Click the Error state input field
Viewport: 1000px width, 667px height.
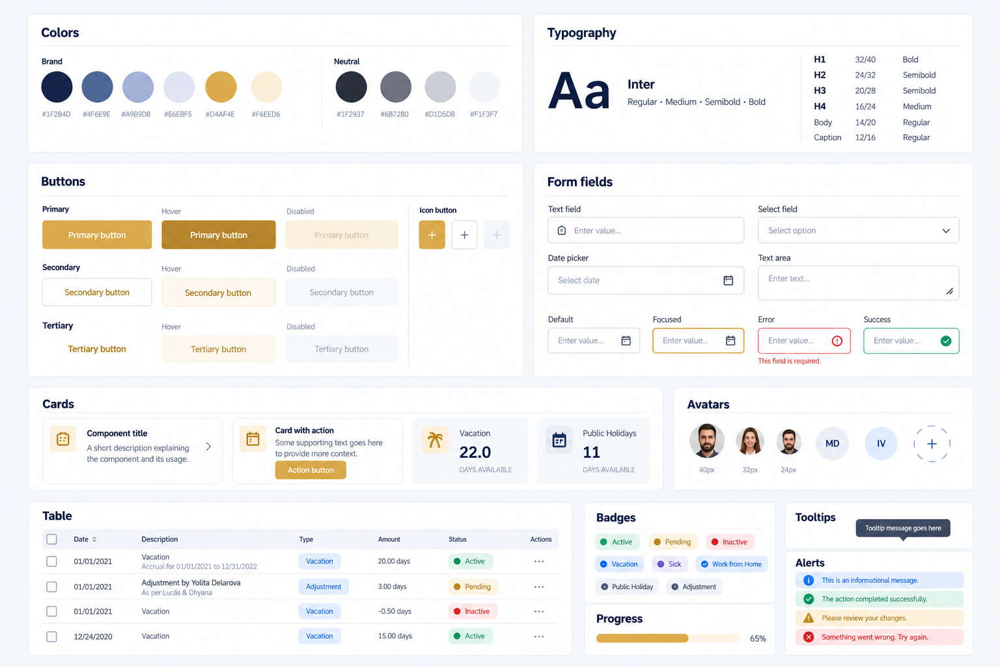coord(804,341)
